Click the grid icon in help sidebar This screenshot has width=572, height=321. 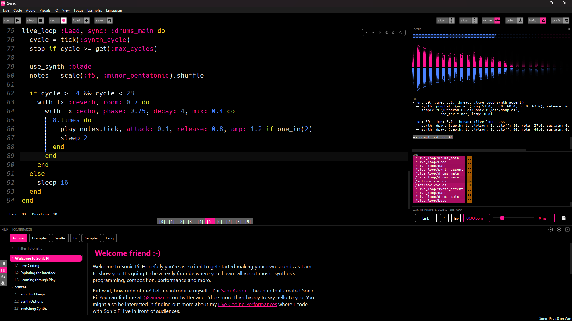click(3, 264)
